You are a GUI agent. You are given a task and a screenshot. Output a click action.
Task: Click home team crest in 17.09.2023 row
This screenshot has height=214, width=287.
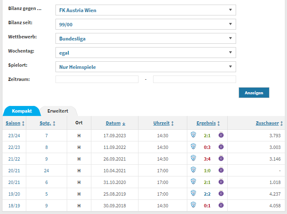pos(193,135)
